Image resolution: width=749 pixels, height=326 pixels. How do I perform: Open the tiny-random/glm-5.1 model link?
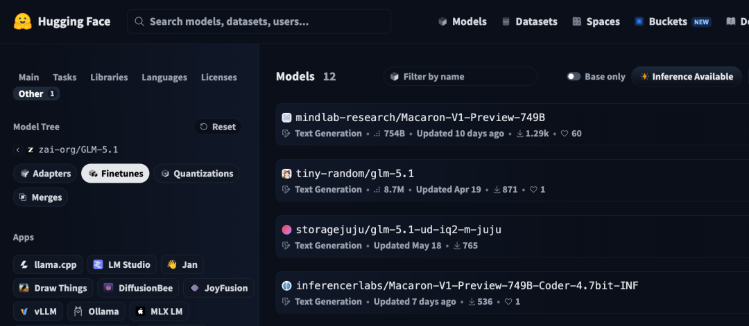point(355,174)
